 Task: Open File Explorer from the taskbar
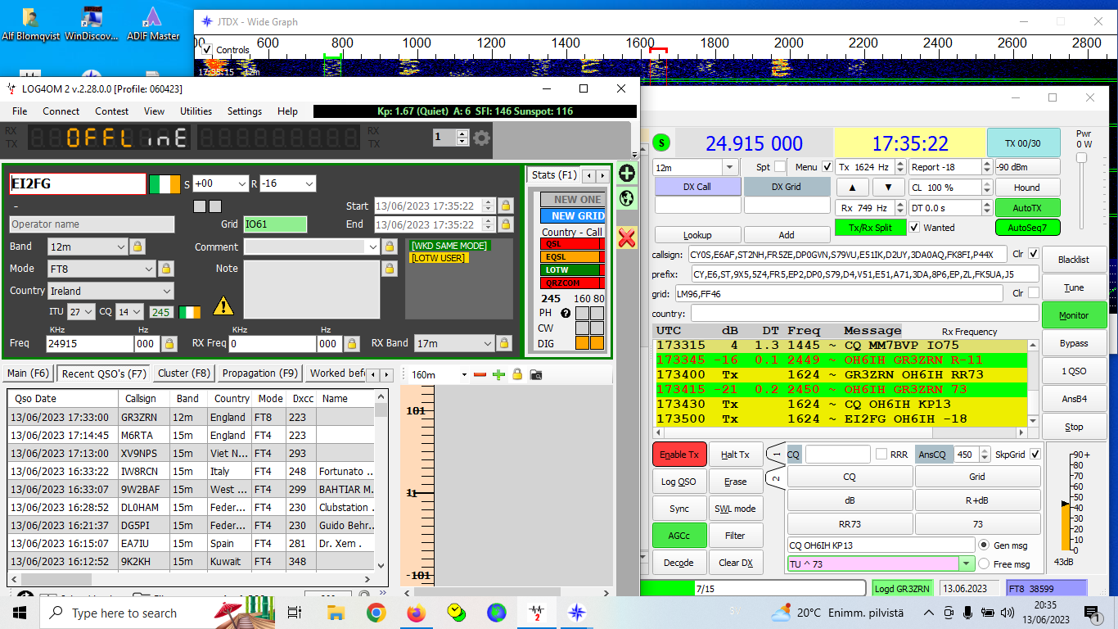click(336, 613)
